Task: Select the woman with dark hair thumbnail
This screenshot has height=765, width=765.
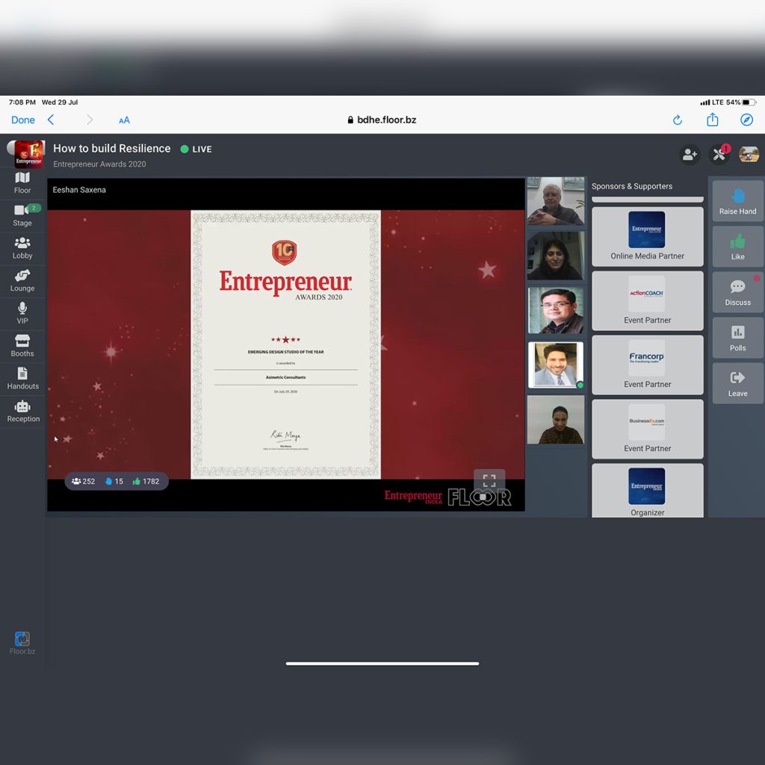Action: [x=556, y=255]
